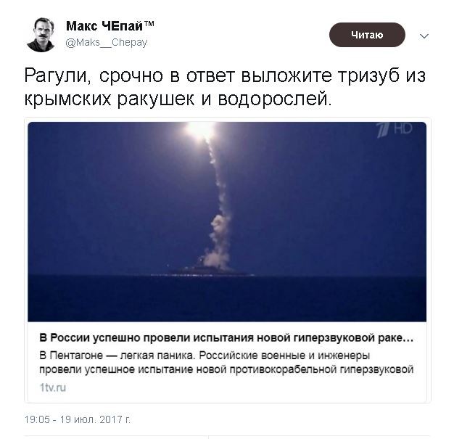
Task: Toggle the Читаю following button
Action: click(367, 35)
